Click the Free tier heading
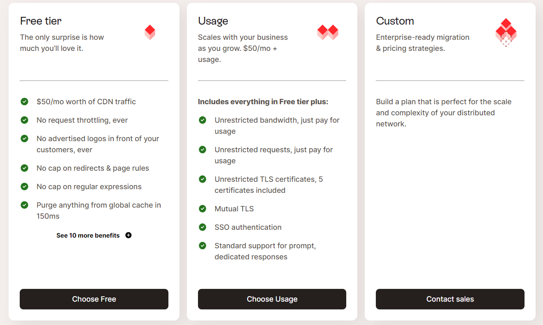Image resolution: width=543 pixels, height=325 pixels. (41, 21)
